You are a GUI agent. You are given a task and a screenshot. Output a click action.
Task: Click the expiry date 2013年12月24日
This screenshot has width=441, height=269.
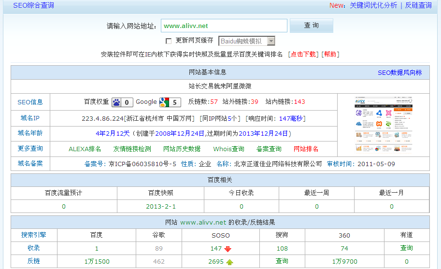(x=263, y=133)
